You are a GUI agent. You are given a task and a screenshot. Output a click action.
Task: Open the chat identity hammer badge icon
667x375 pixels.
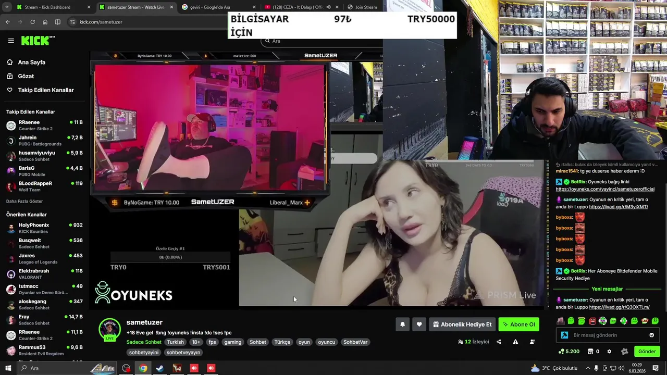click(x=564, y=335)
